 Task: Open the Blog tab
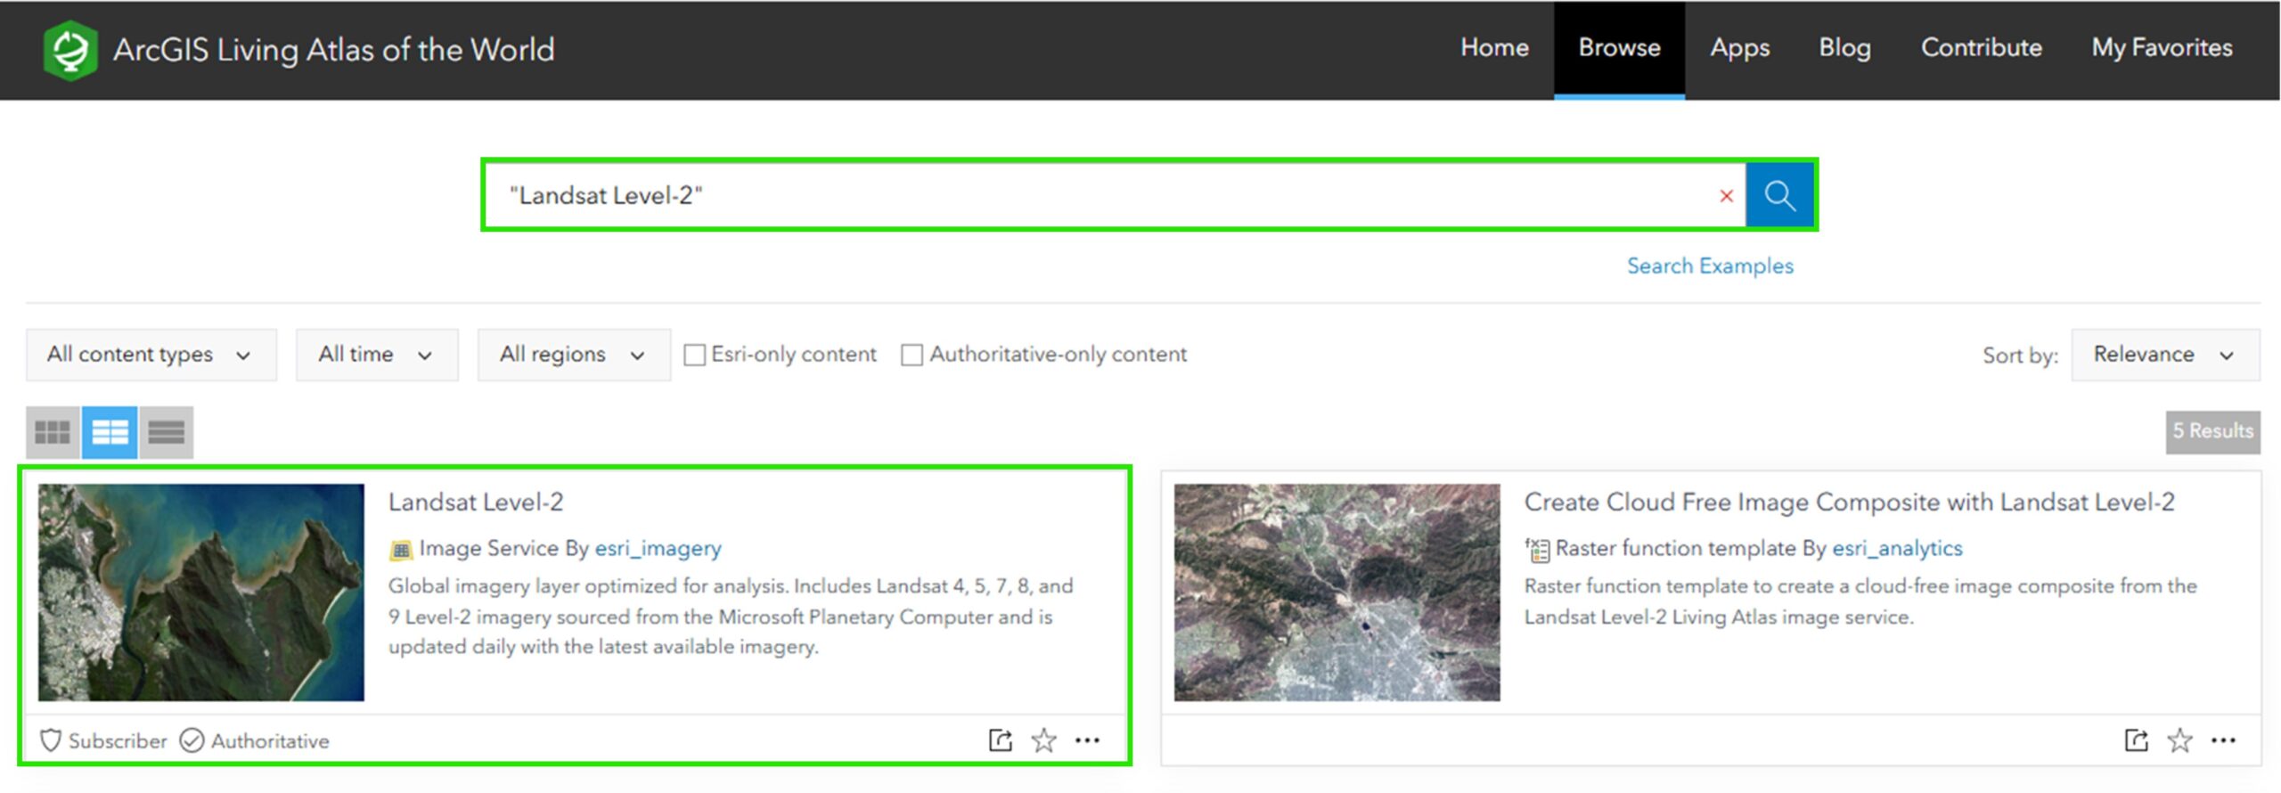(1844, 48)
